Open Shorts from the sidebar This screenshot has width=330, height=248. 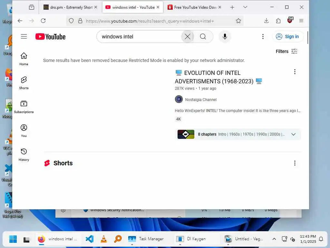[24, 83]
